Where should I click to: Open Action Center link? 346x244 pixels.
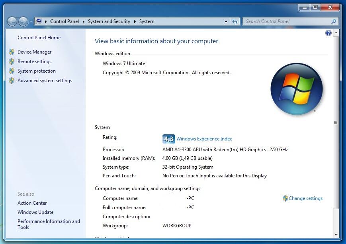coord(32,203)
